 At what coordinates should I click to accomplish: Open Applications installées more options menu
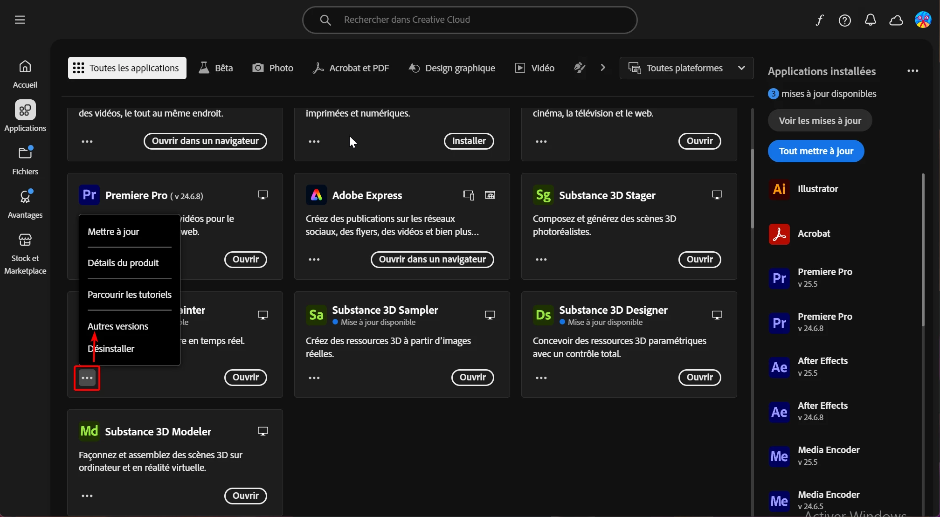[x=912, y=71]
